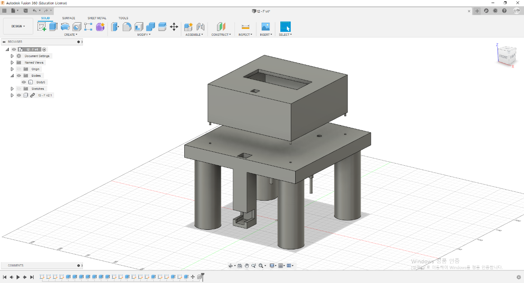Switch to the SHEET METAL tab
The image size is (524, 283).
click(x=97, y=18)
